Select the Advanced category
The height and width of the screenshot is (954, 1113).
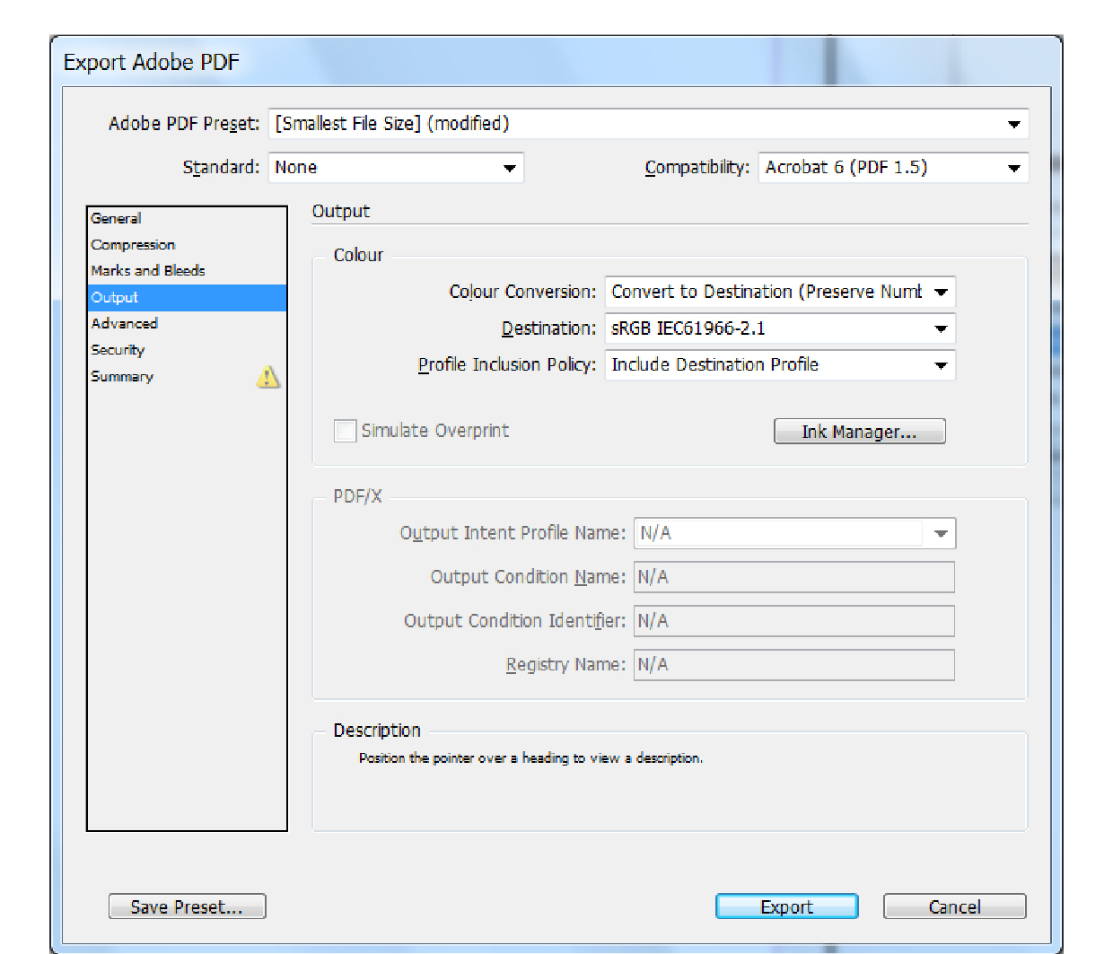(124, 324)
